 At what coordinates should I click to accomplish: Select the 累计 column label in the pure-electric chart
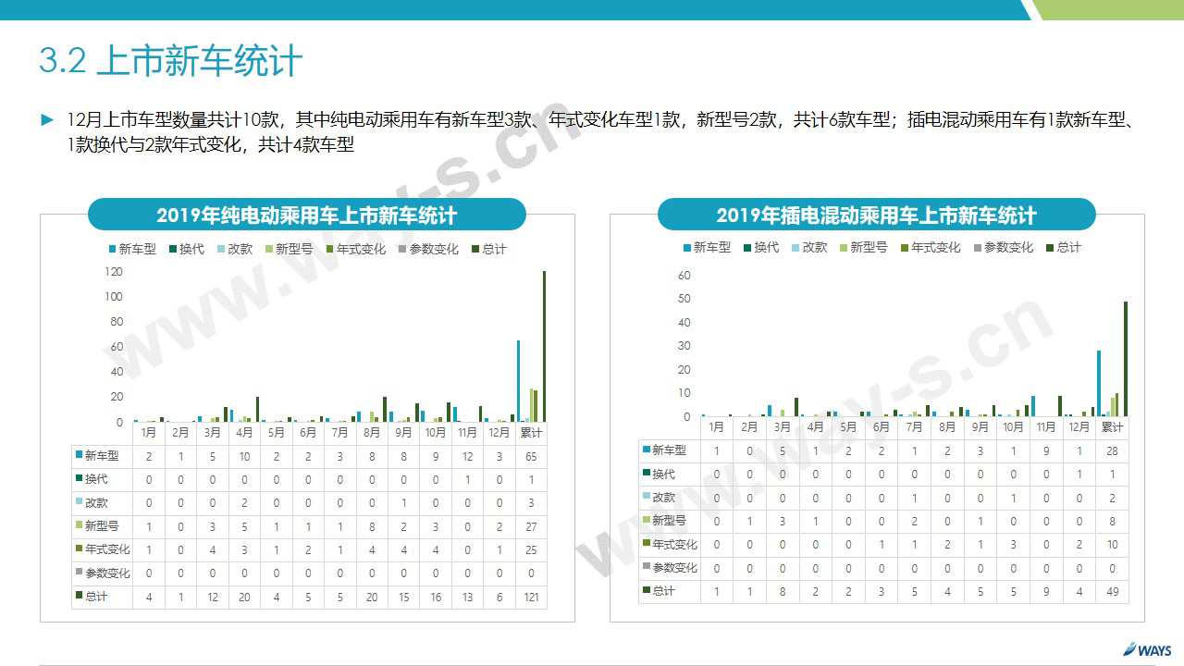click(531, 433)
